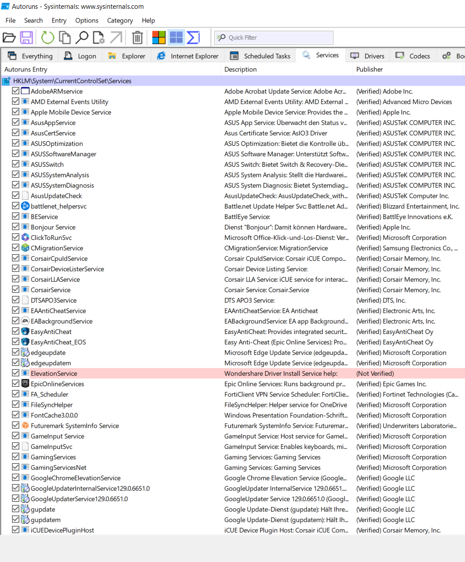Switch to the Scheduled Tasks tab
The height and width of the screenshot is (562, 465).
pyautogui.click(x=260, y=56)
